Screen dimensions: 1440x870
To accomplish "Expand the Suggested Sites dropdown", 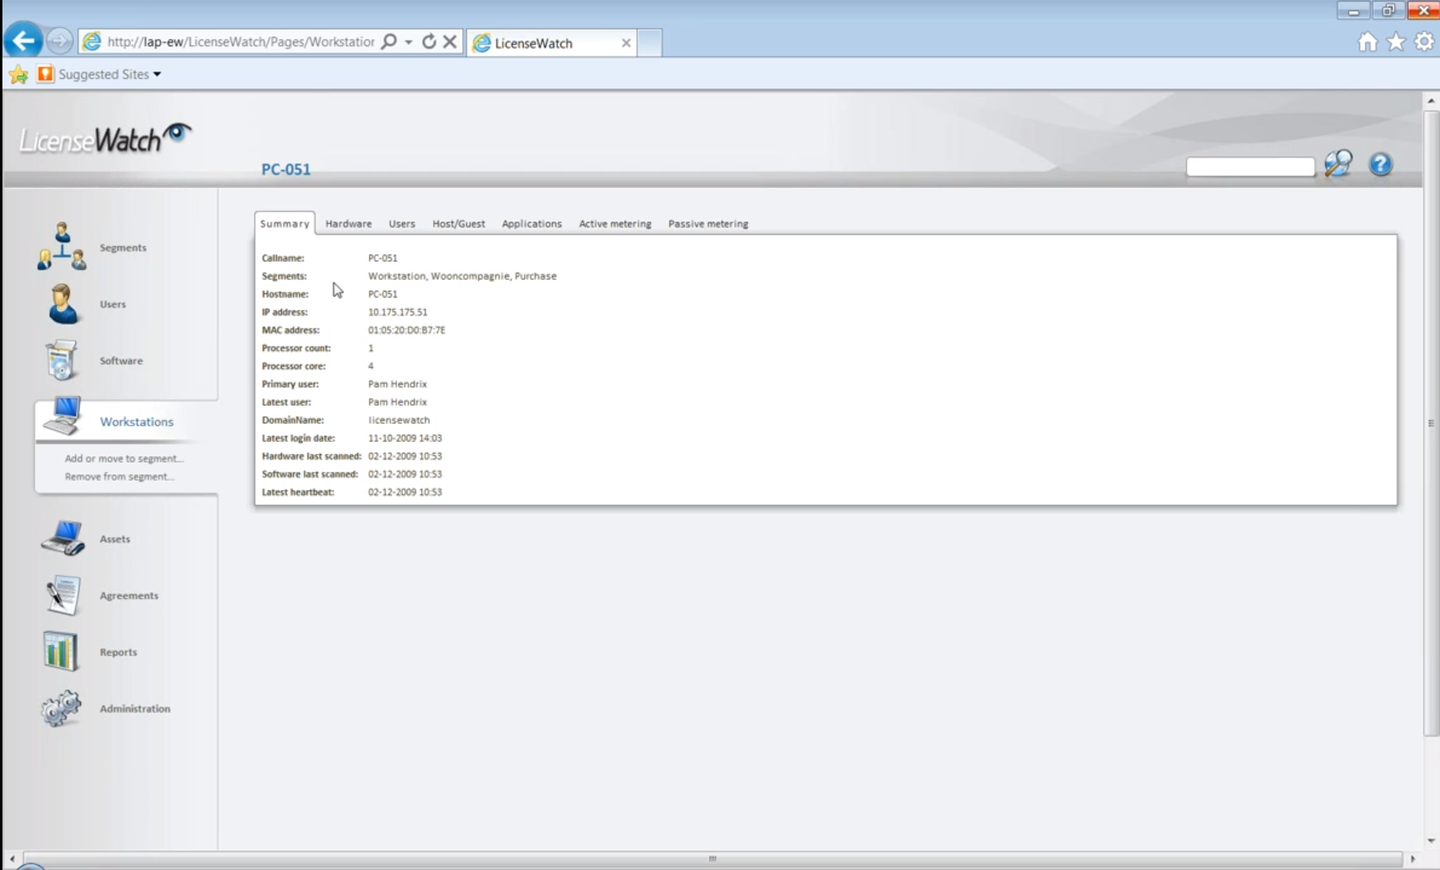I will coord(157,74).
